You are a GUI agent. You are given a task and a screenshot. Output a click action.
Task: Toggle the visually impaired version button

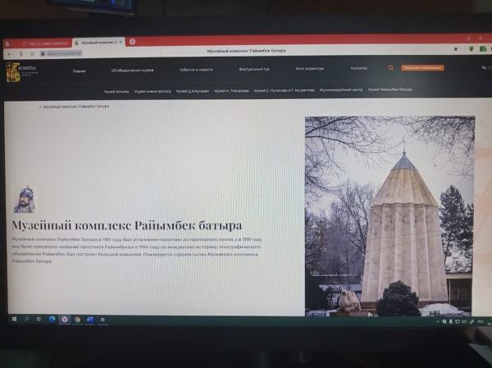(422, 68)
